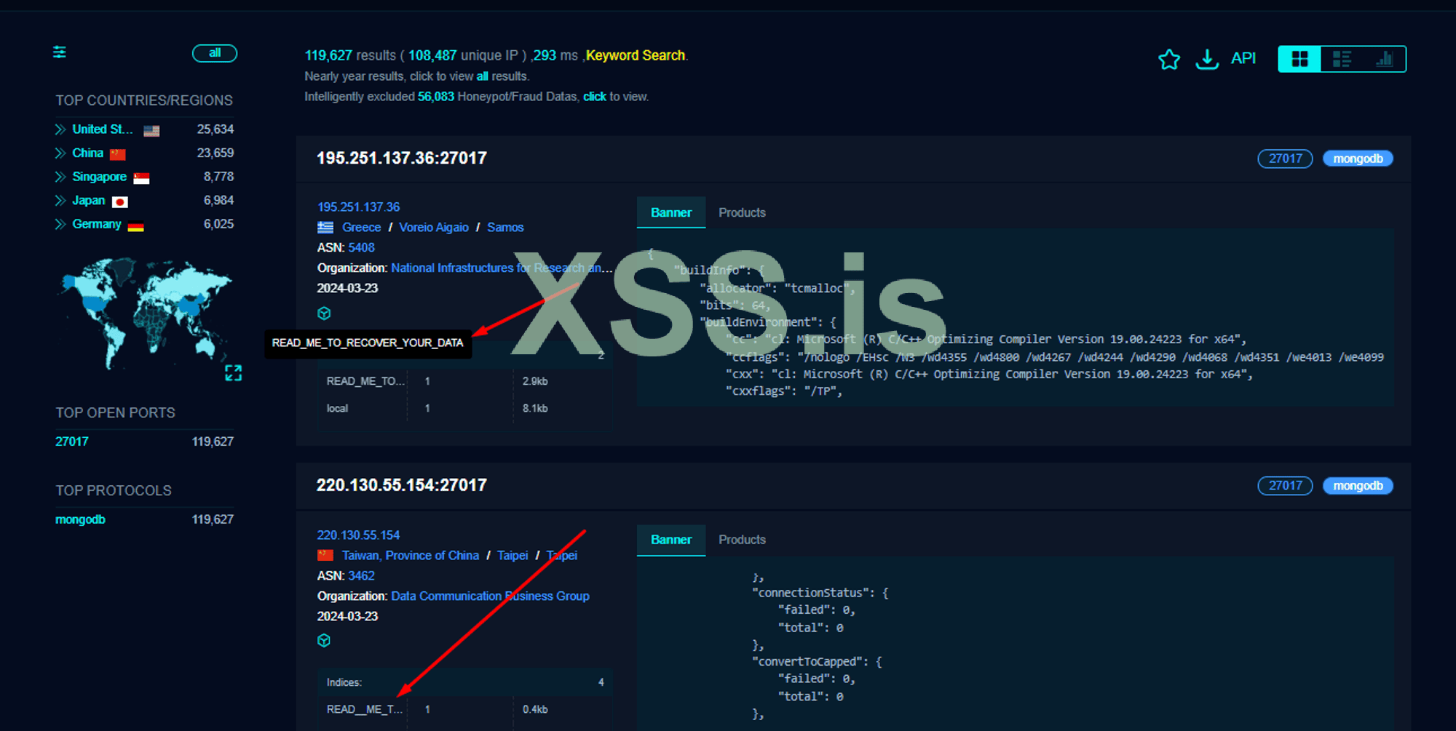The width and height of the screenshot is (1456, 731).
Task: Click the cube icon under 195.251.137.36's date
Action: coord(324,313)
